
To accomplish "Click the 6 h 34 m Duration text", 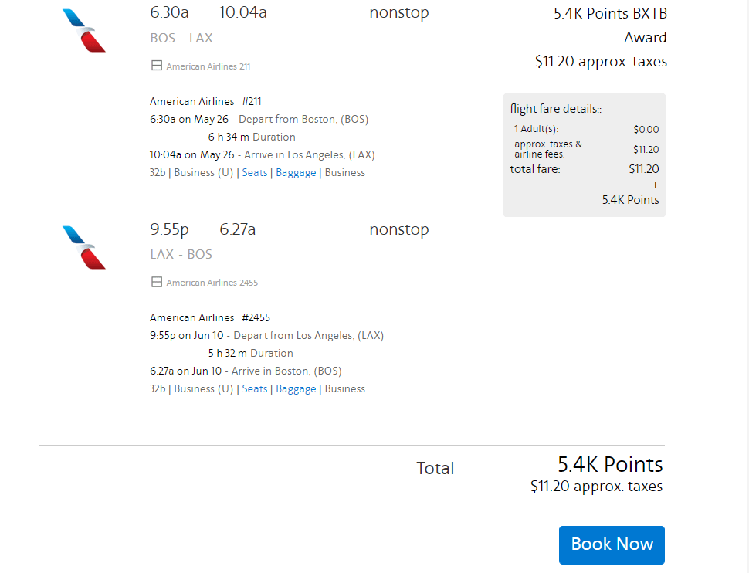I will pos(252,137).
